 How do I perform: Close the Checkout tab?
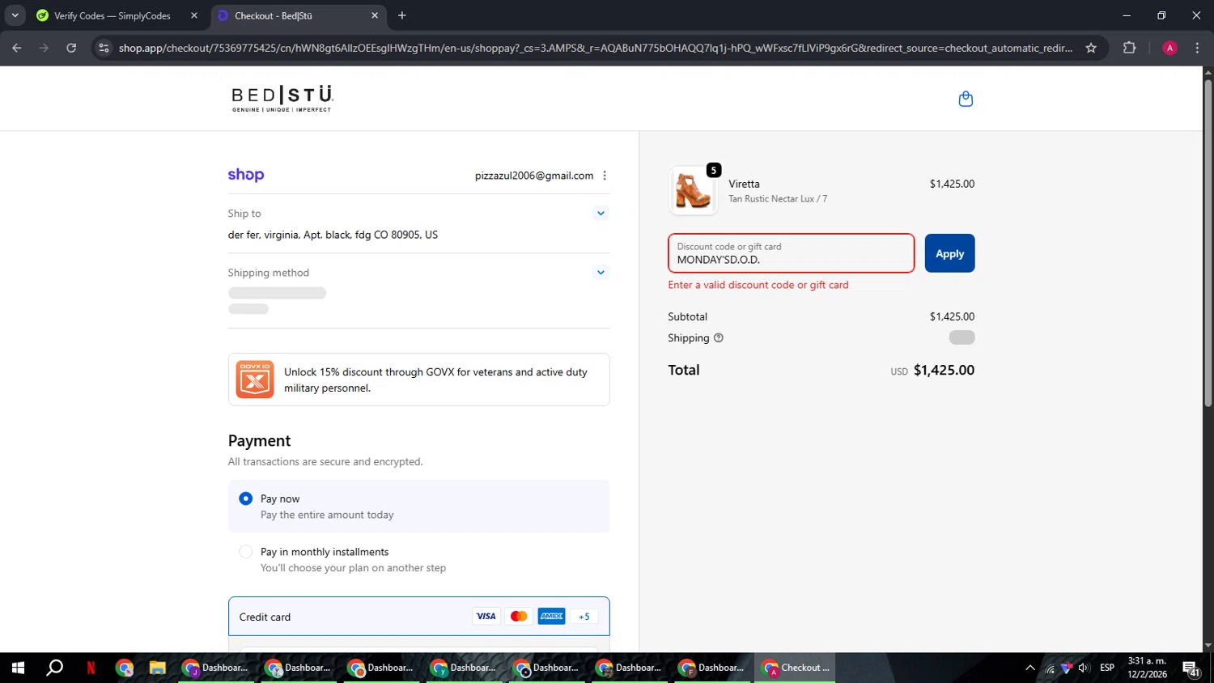375,15
